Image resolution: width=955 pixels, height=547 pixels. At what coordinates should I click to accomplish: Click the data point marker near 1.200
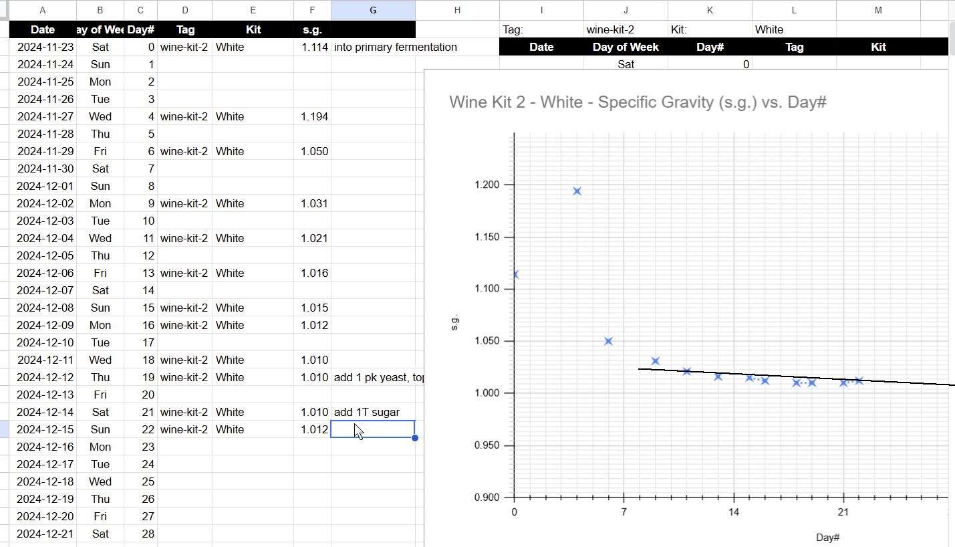click(x=577, y=191)
